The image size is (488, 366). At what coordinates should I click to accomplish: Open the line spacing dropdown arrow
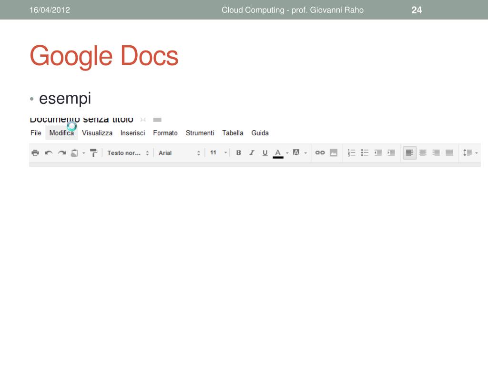tap(477, 153)
